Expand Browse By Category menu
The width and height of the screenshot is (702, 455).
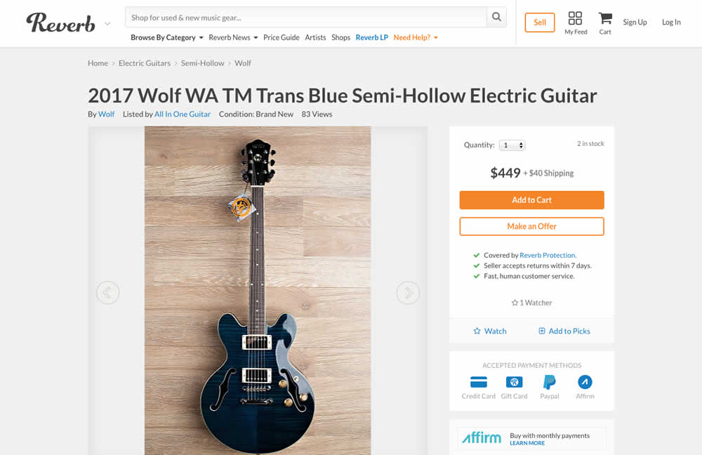[167, 37]
